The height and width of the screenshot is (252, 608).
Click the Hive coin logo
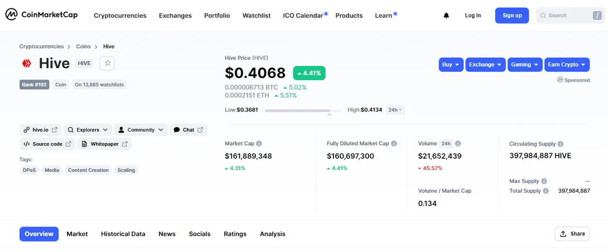(26, 63)
